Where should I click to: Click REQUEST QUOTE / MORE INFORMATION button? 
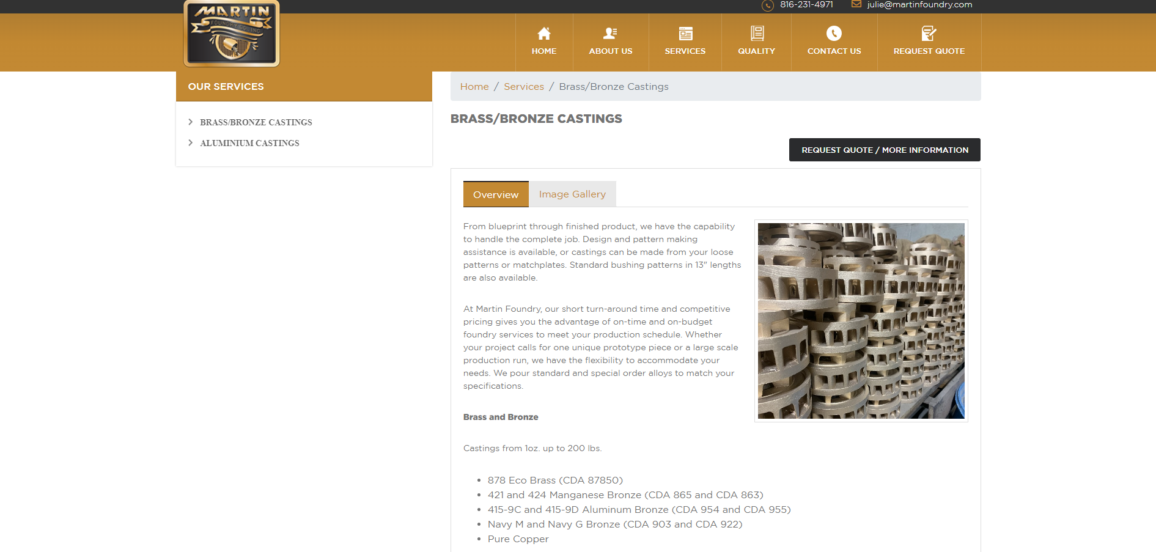point(884,150)
